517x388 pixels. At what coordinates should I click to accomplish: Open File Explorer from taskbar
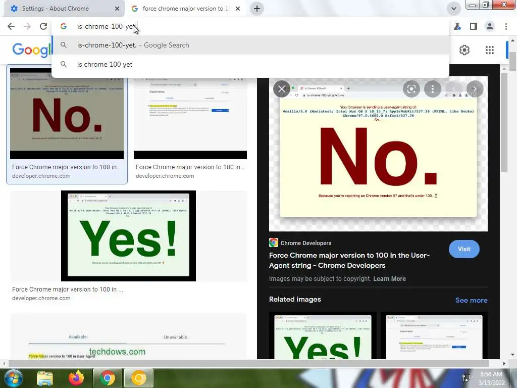pos(45,378)
